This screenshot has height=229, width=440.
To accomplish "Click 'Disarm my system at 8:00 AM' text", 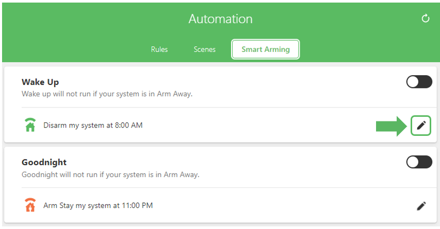I will click(x=93, y=125).
